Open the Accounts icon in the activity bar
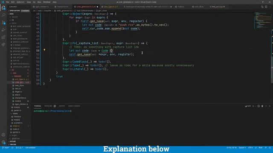This screenshot has height=153, width=273. click(3, 135)
